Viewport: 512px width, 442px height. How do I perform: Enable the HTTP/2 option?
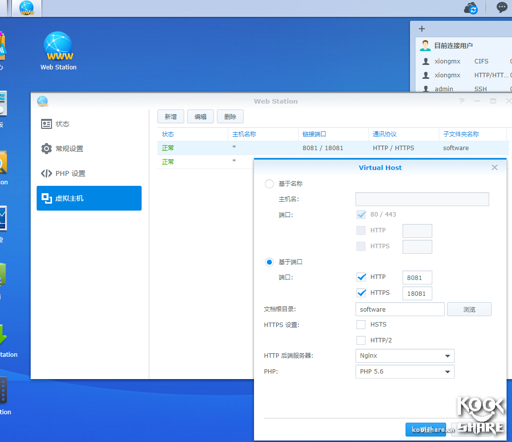coord(361,340)
